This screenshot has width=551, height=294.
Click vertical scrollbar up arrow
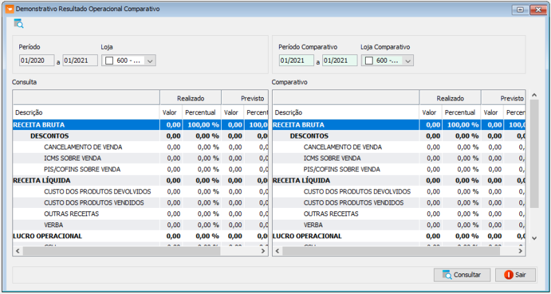534,95
